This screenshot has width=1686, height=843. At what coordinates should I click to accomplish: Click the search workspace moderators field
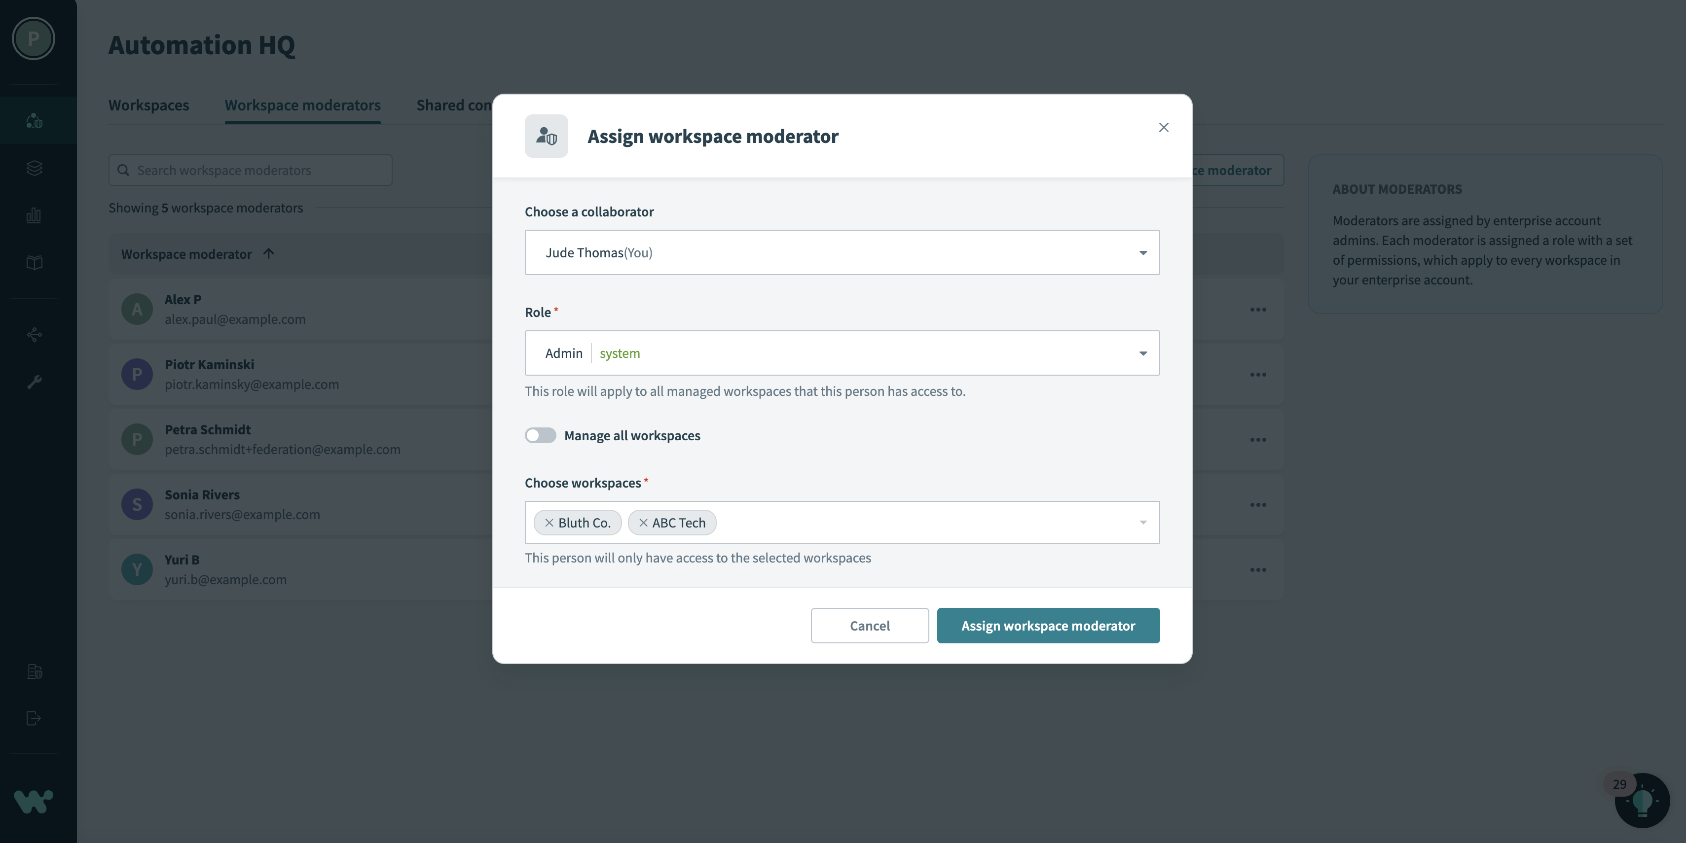pos(250,170)
